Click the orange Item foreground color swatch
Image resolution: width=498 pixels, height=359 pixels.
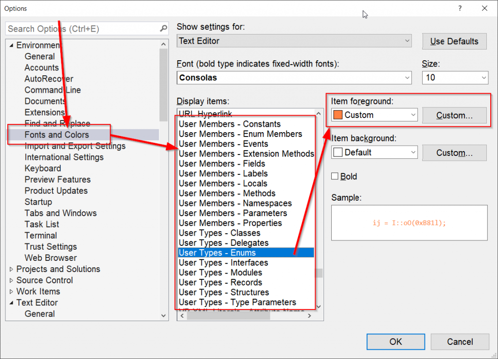tap(338, 115)
